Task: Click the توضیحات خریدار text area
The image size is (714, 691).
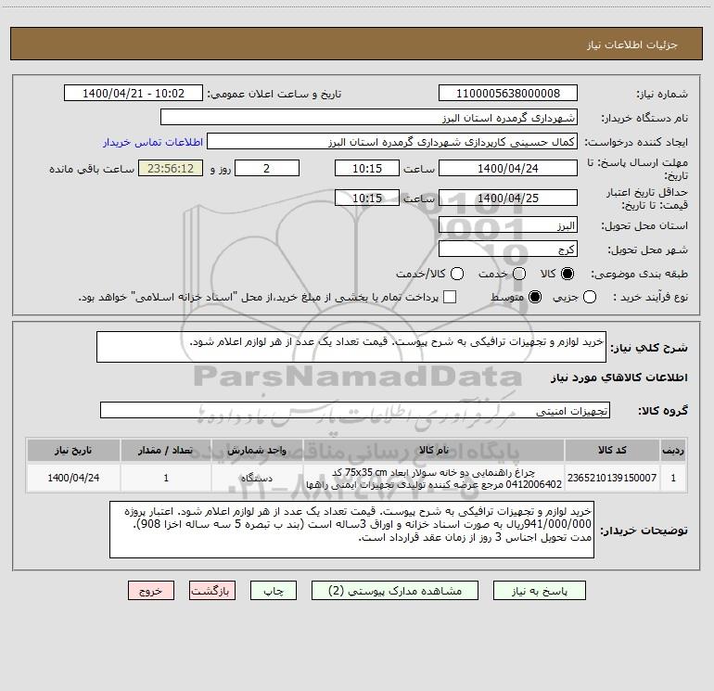Action: [351, 530]
